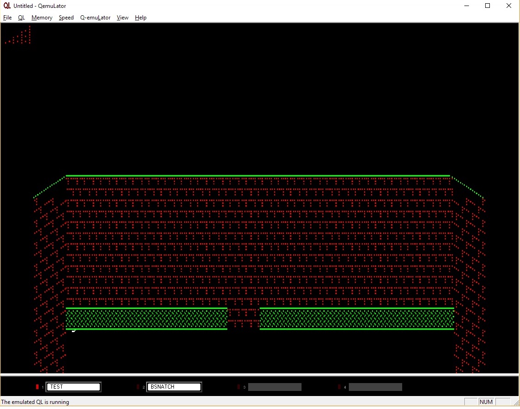Click the status text 'The emulated QL is running'
Viewport: 520px width, 409px height.
coord(35,402)
